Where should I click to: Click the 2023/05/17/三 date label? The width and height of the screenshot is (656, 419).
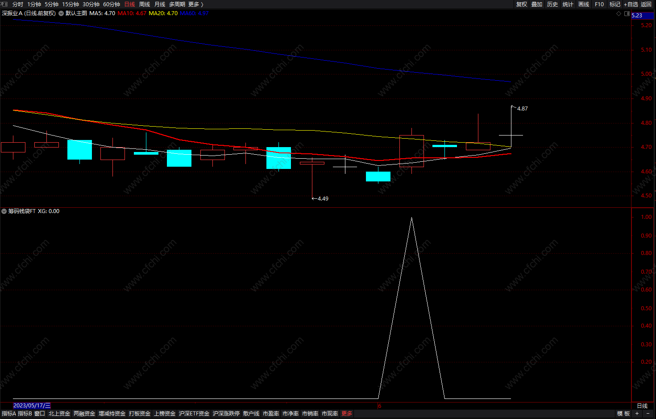pyautogui.click(x=32, y=406)
